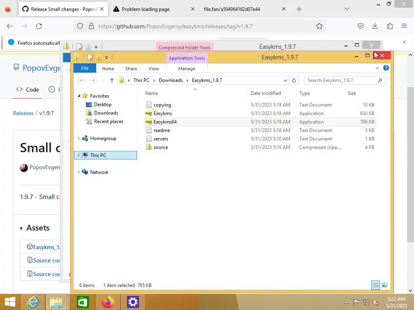Go back in Explorer history
This screenshot has width=414, height=310.
click(x=81, y=80)
